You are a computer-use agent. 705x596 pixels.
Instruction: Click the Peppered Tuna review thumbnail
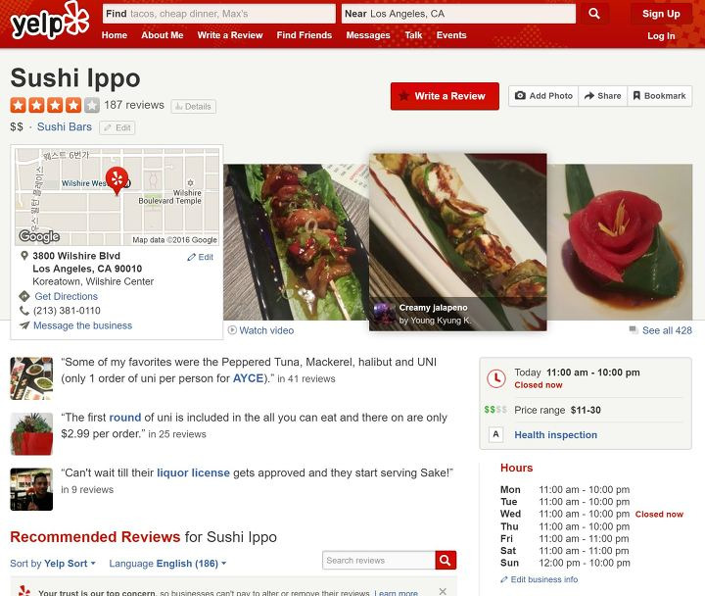coord(31,378)
